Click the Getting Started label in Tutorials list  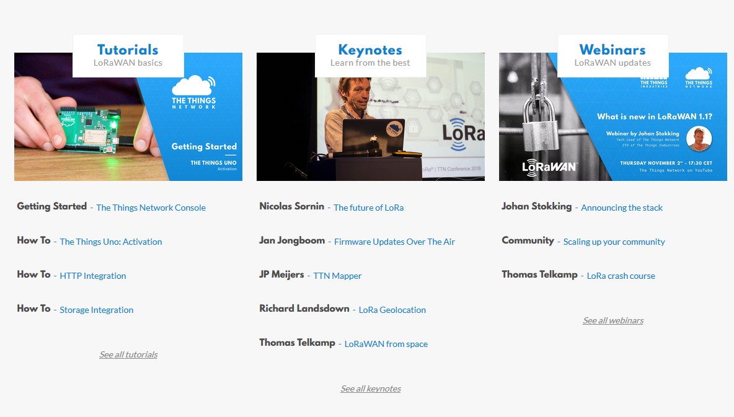(x=52, y=206)
